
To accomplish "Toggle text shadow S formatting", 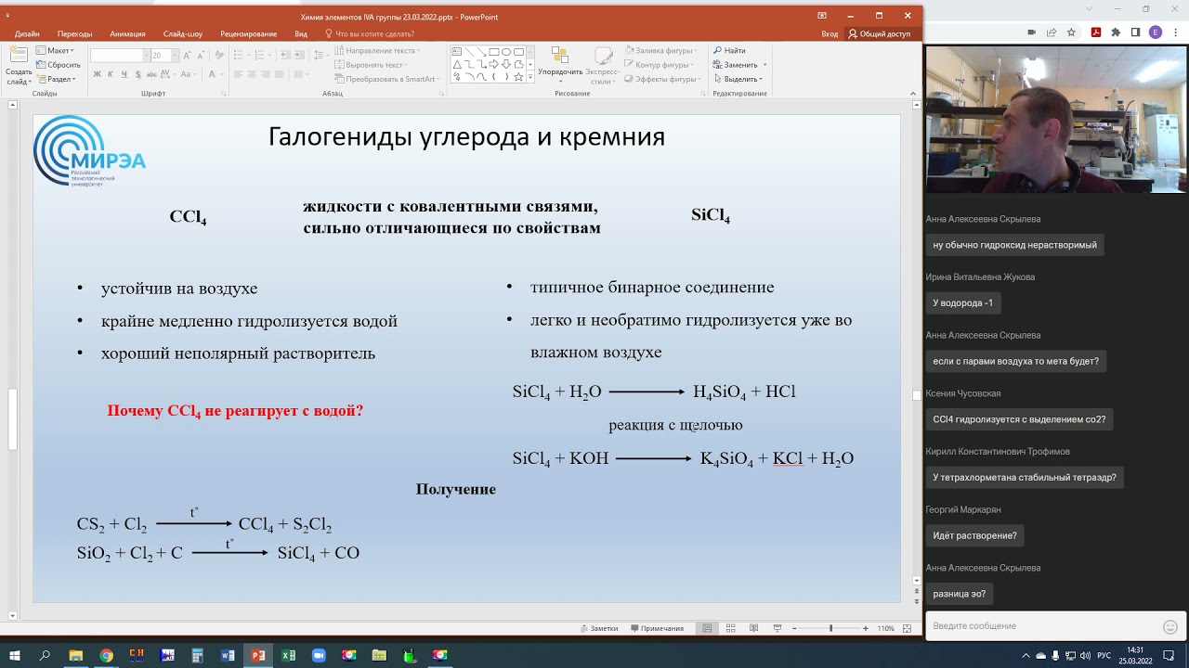I will click(138, 74).
